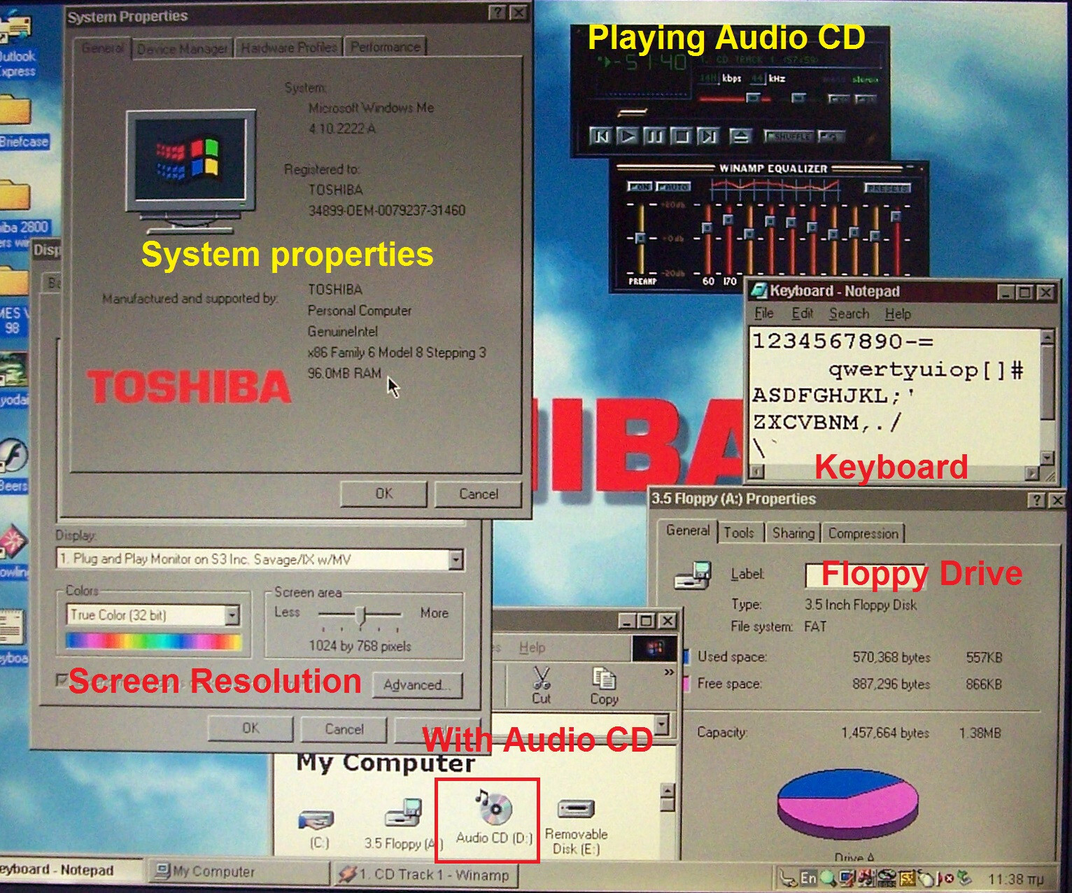The image size is (1072, 893).
Task: Open the Notepad Edit menu
Action: click(802, 314)
